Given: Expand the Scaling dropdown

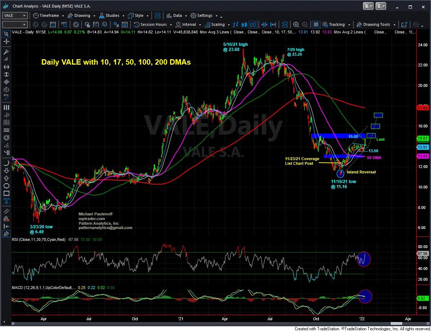Looking at the screenshot, I should [x=229, y=25].
